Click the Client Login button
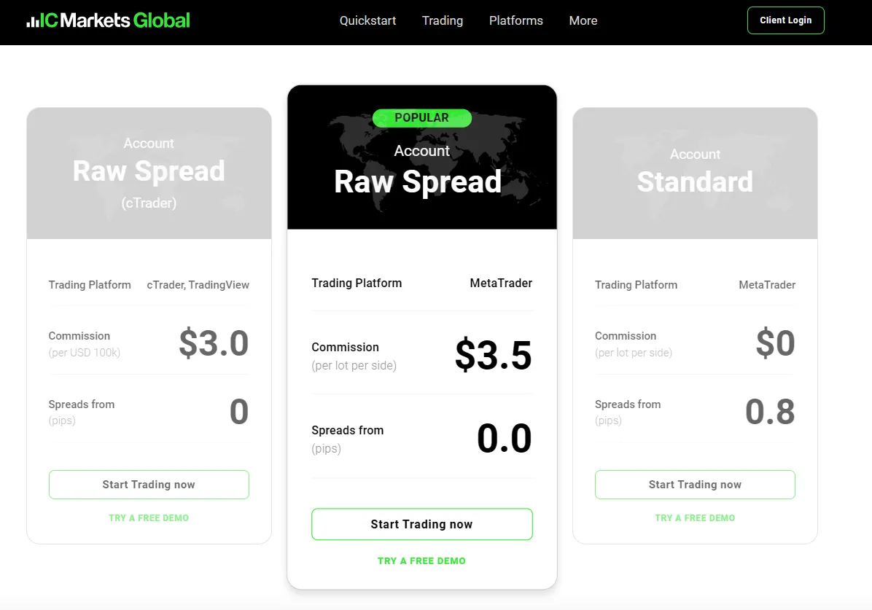Screen dimensions: 872x610 pos(785,20)
